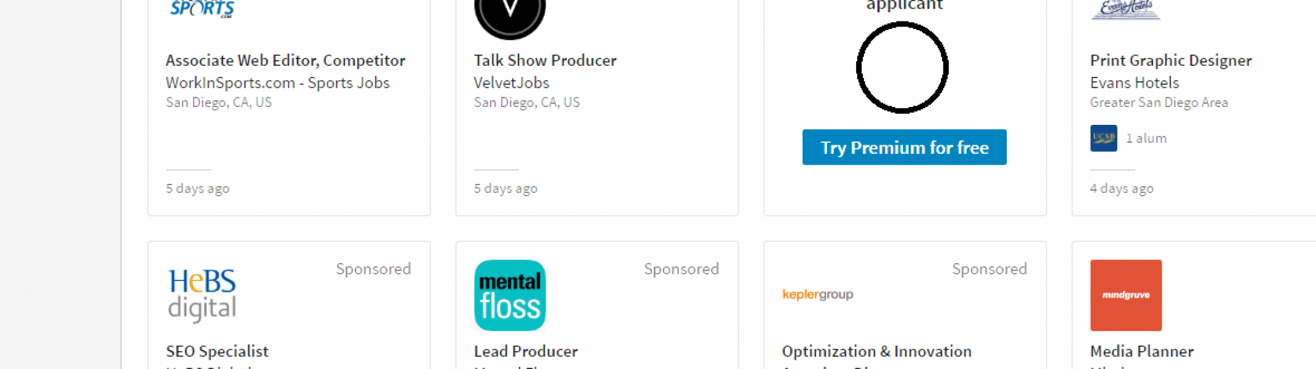This screenshot has height=369, width=1316.
Task: Open the HeBS digital company logo
Action: tap(202, 295)
